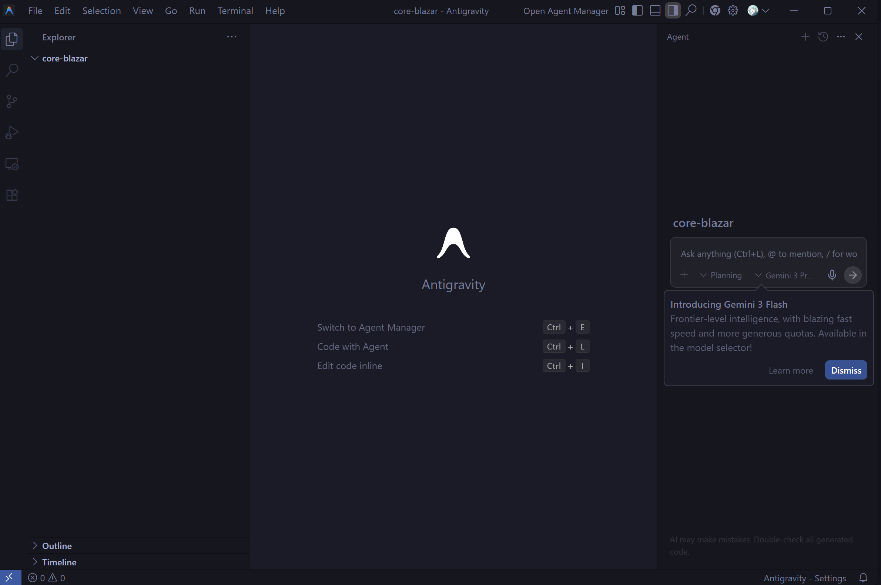Open the Terminal menu

pos(235,11)
